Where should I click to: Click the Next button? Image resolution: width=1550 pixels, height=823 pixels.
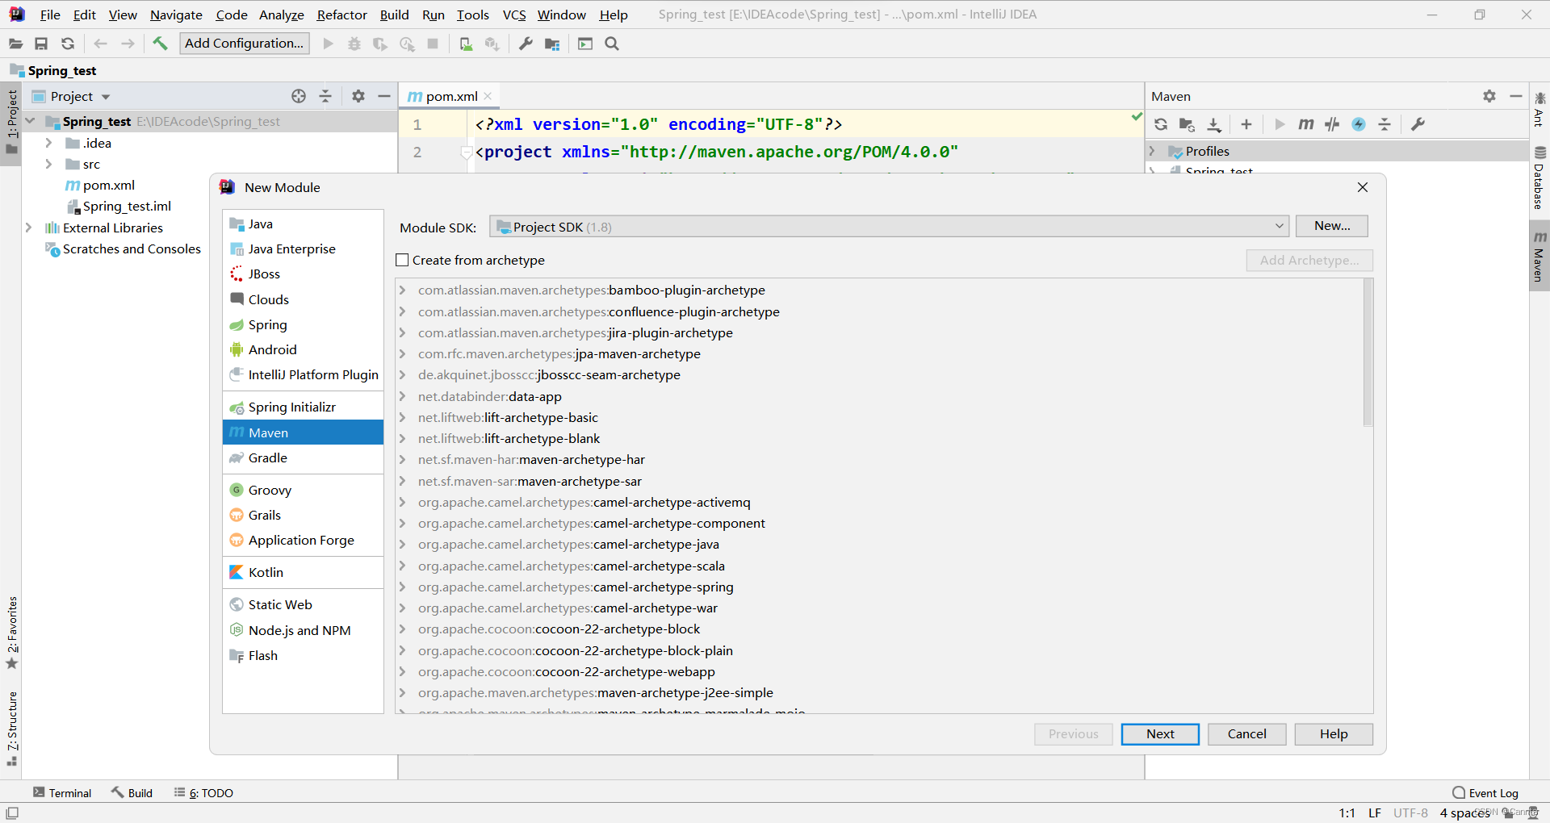pos(1160,733)
